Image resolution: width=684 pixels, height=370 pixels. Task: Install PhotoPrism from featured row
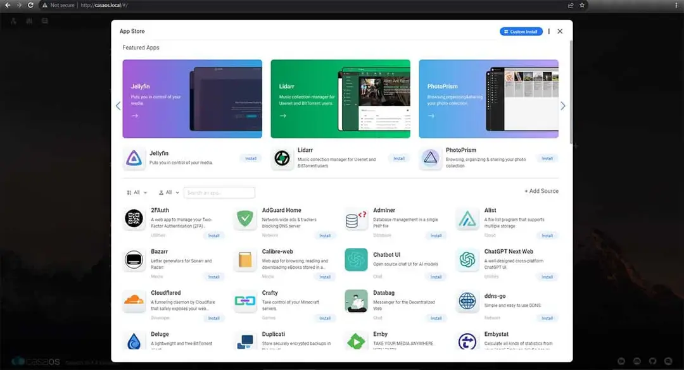(x=547, y=159)
